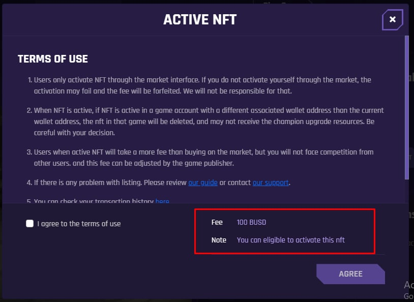Close the Active NFT dialog
The height and width of the screenshot is (302, 414).
[x=392, y=19]
